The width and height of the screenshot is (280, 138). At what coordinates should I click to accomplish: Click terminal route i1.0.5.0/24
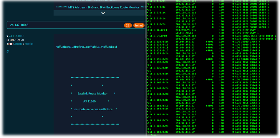pyautogui.click(x=158, y=13)
